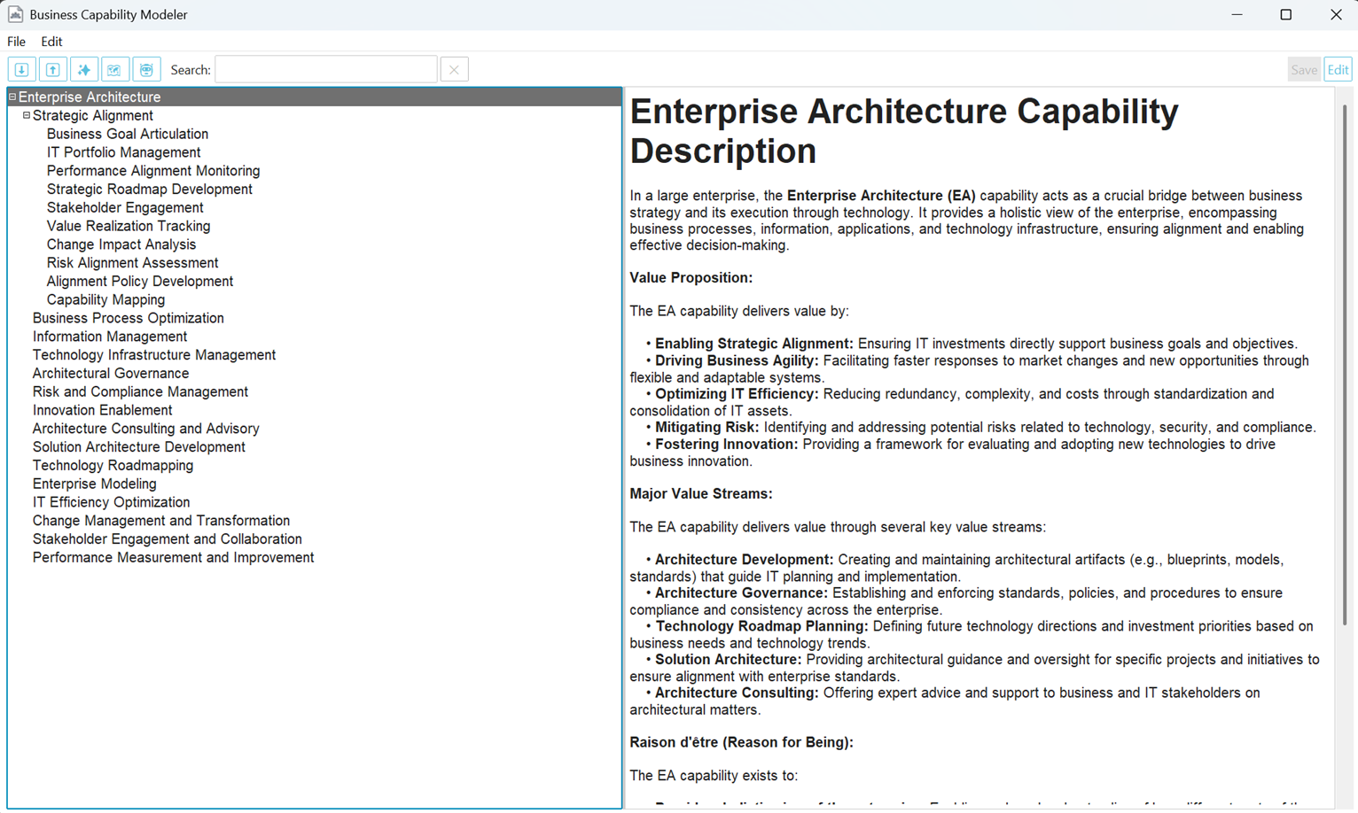This screenshot has height=813, width=1358.
Task: Select Change Impact Analysis
Action: (121, 244)
